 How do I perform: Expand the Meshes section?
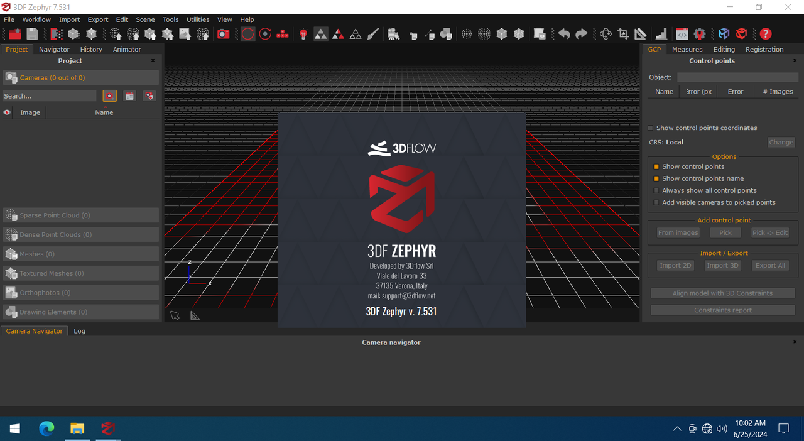81,254
